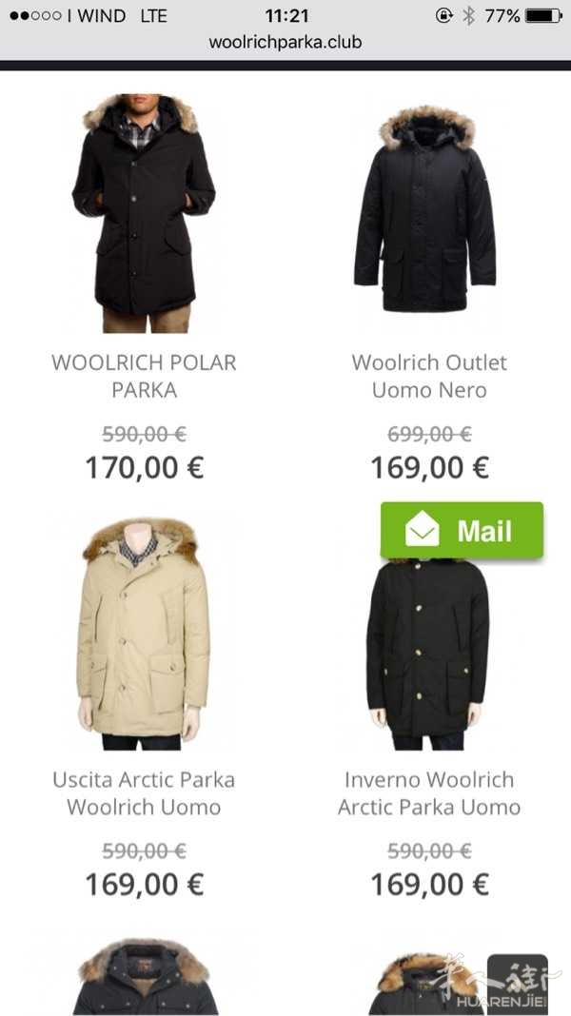Open the WOOLRICH POLAR PARKA product image
The image size is (571, 1016).
(x=144, y=213)
